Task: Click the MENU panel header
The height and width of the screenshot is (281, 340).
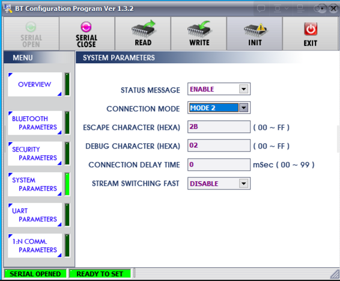Action: (x=39, y=58)
